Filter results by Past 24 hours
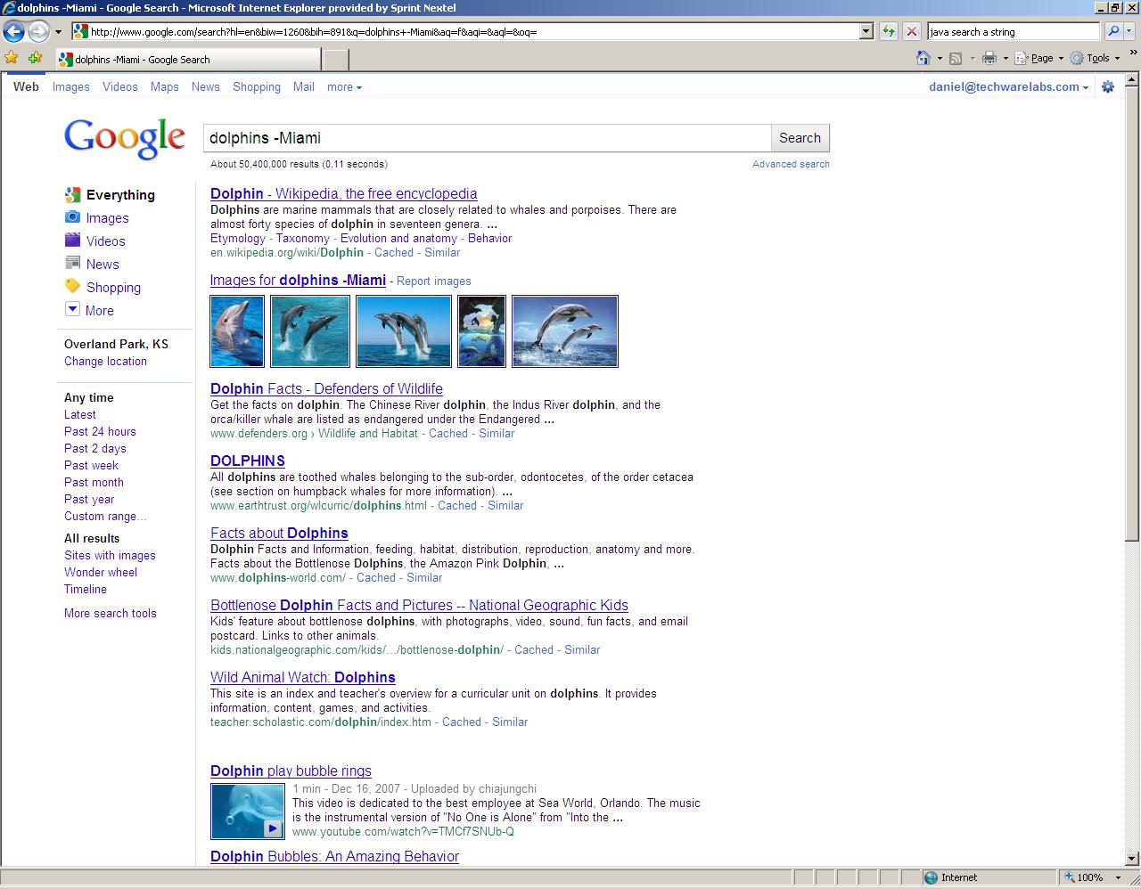Screen dimensions: 1141x889 [x=100, y=432]
